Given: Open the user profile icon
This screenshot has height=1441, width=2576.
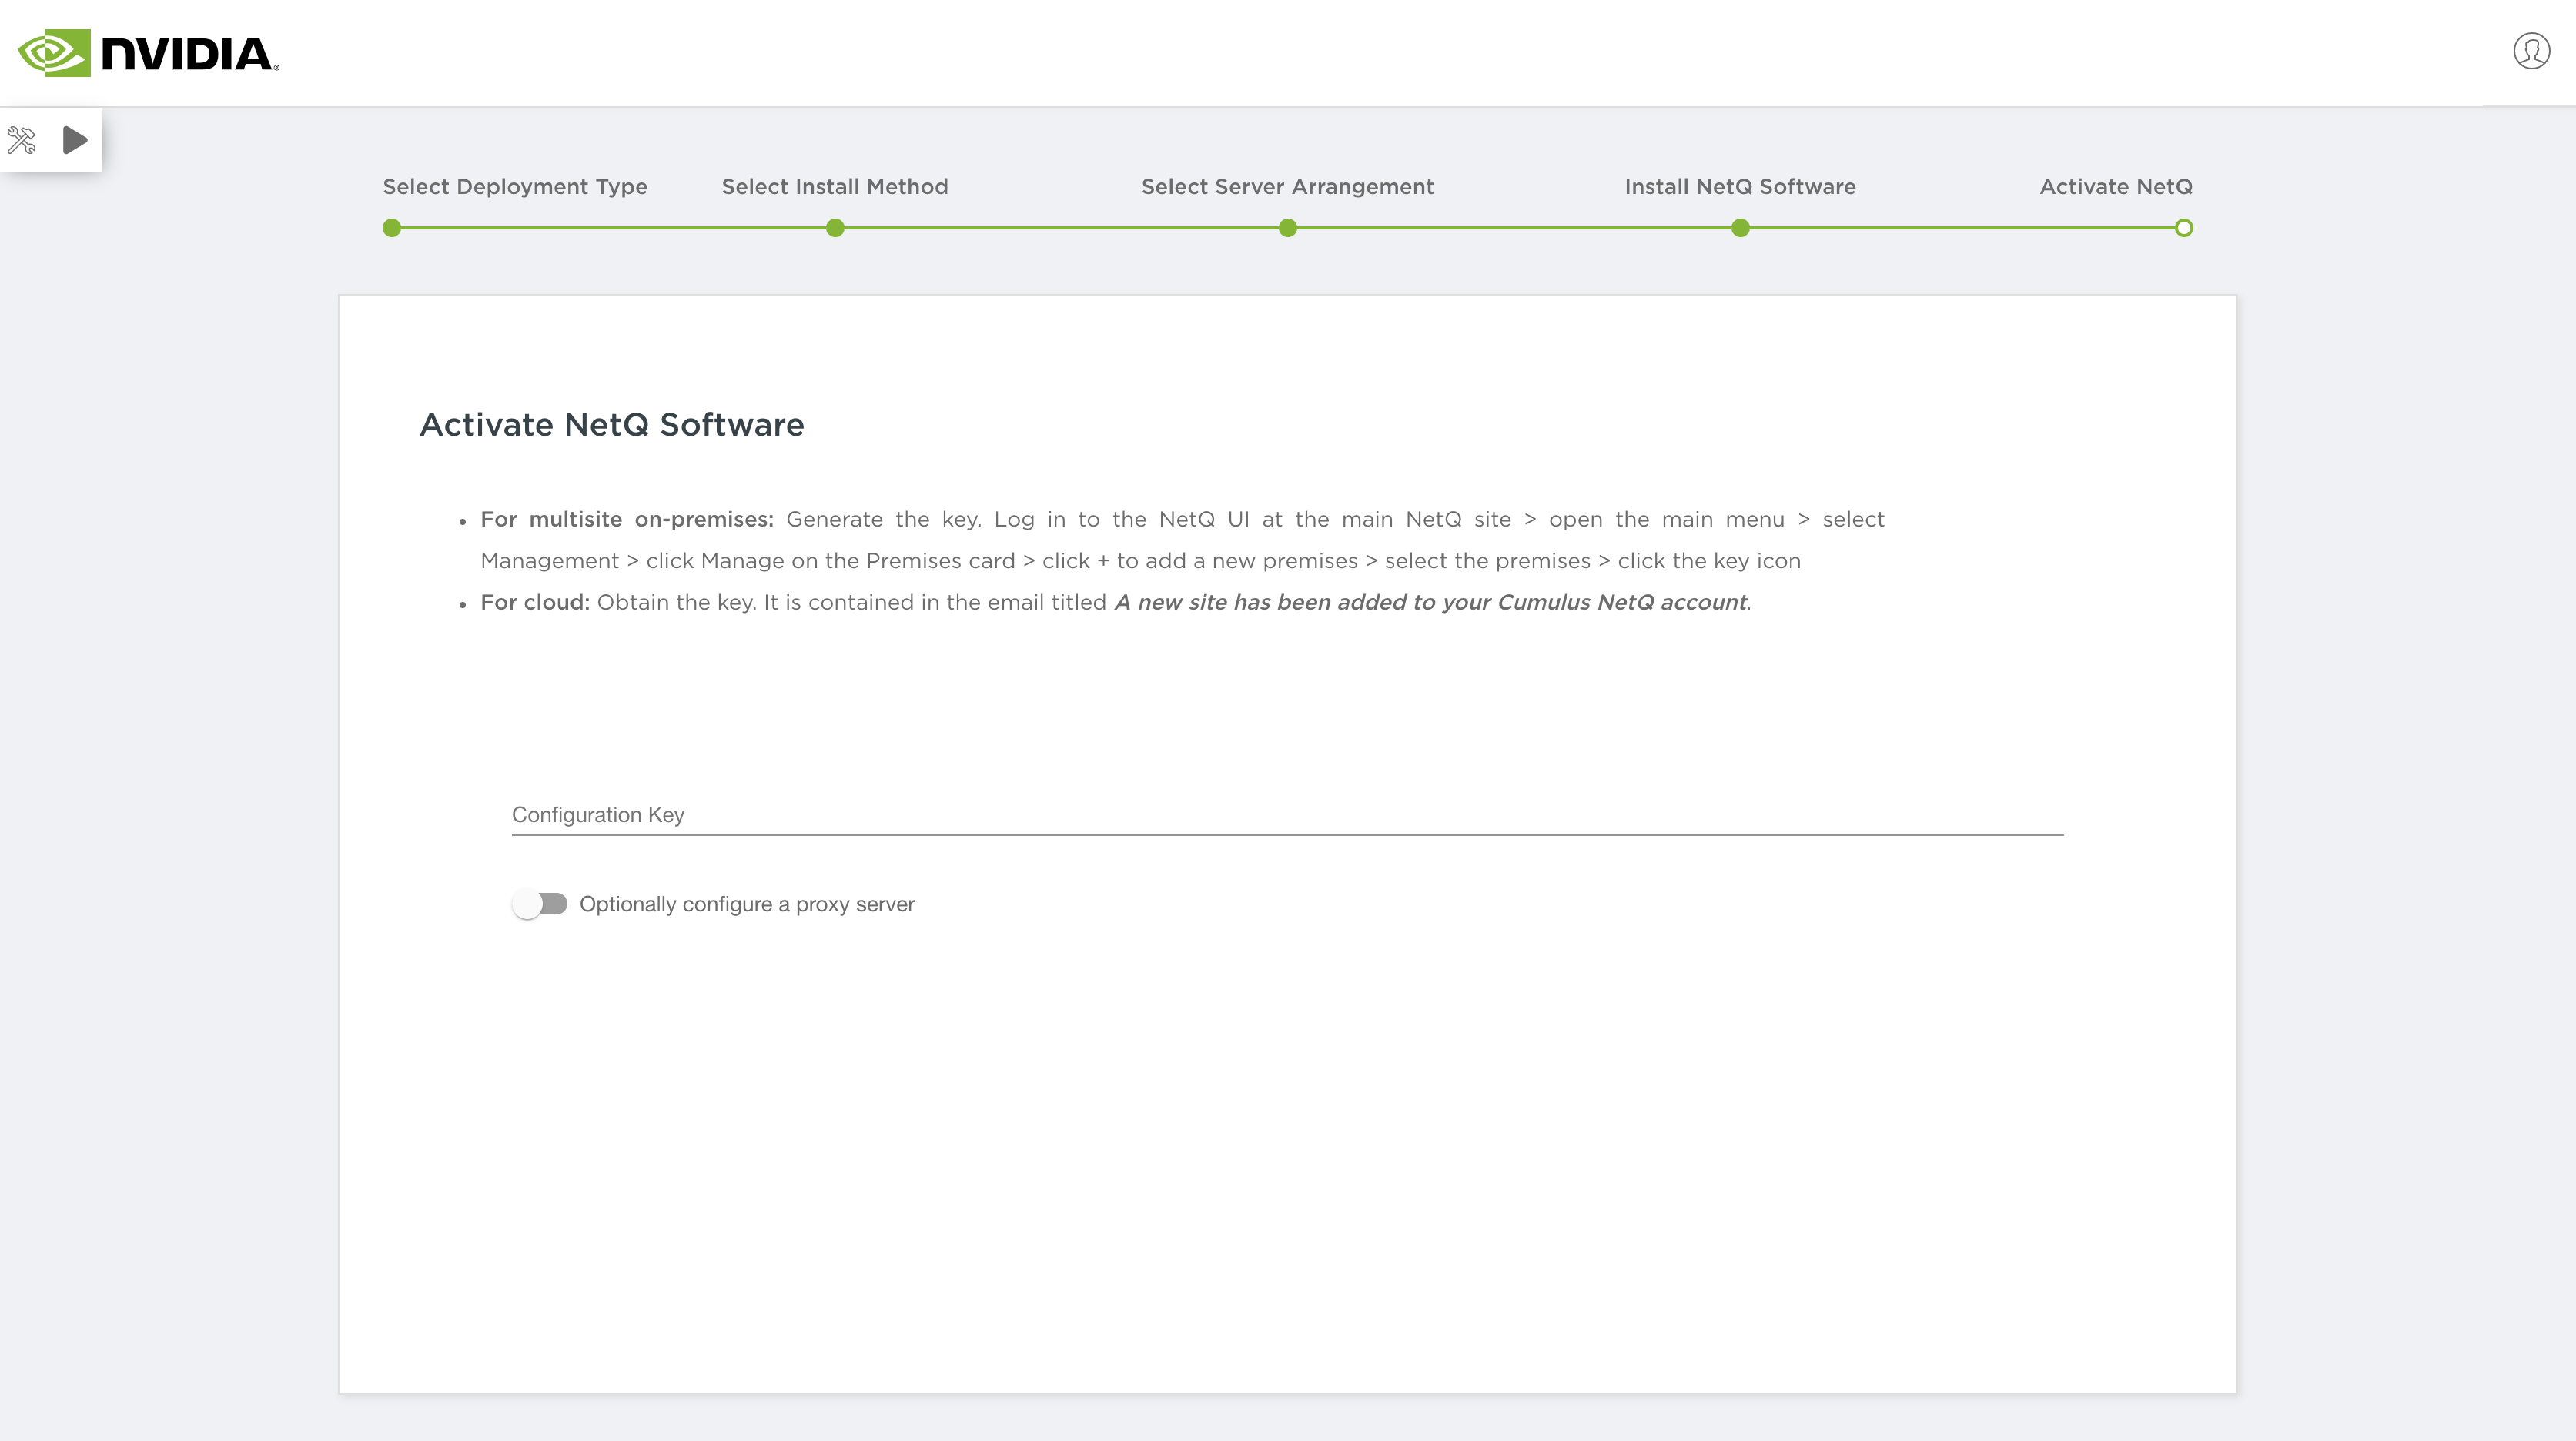Looking at the screenshot, I should 2531,51.
